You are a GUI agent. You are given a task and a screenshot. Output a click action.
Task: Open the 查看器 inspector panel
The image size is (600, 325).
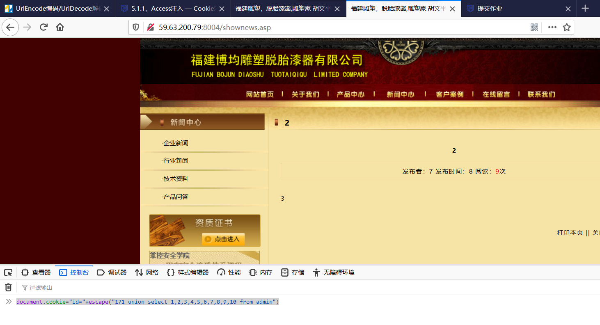click(36, 272)
